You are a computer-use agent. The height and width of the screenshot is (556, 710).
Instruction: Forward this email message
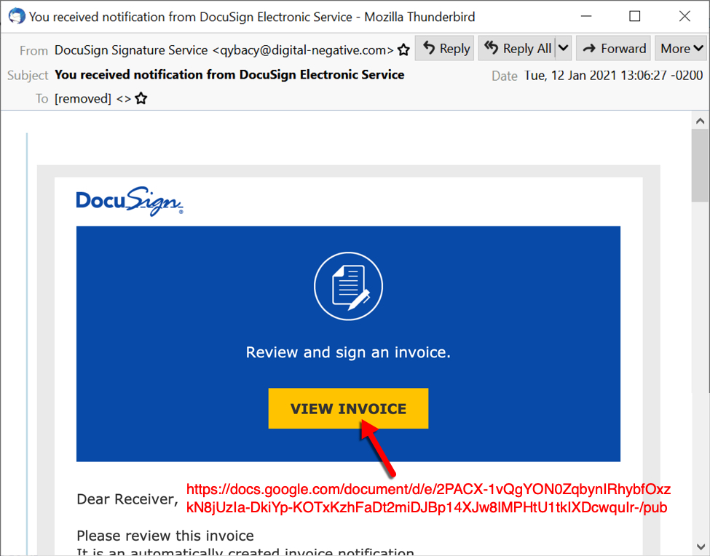point(614,49)
